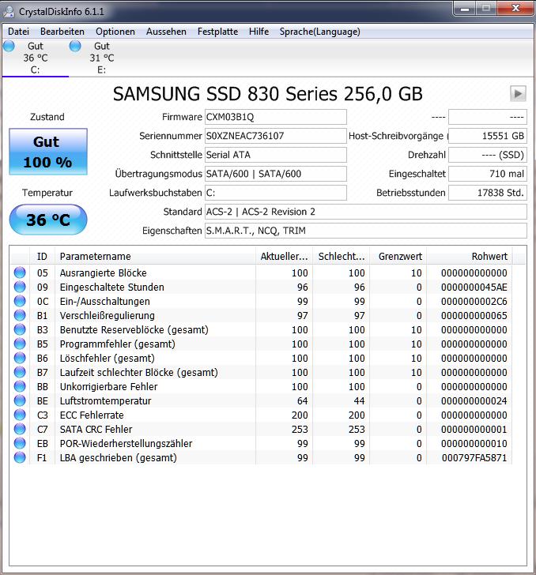
Task: Click the Eingeschaltet value 710 mal
Action: [x=488, y=174]
